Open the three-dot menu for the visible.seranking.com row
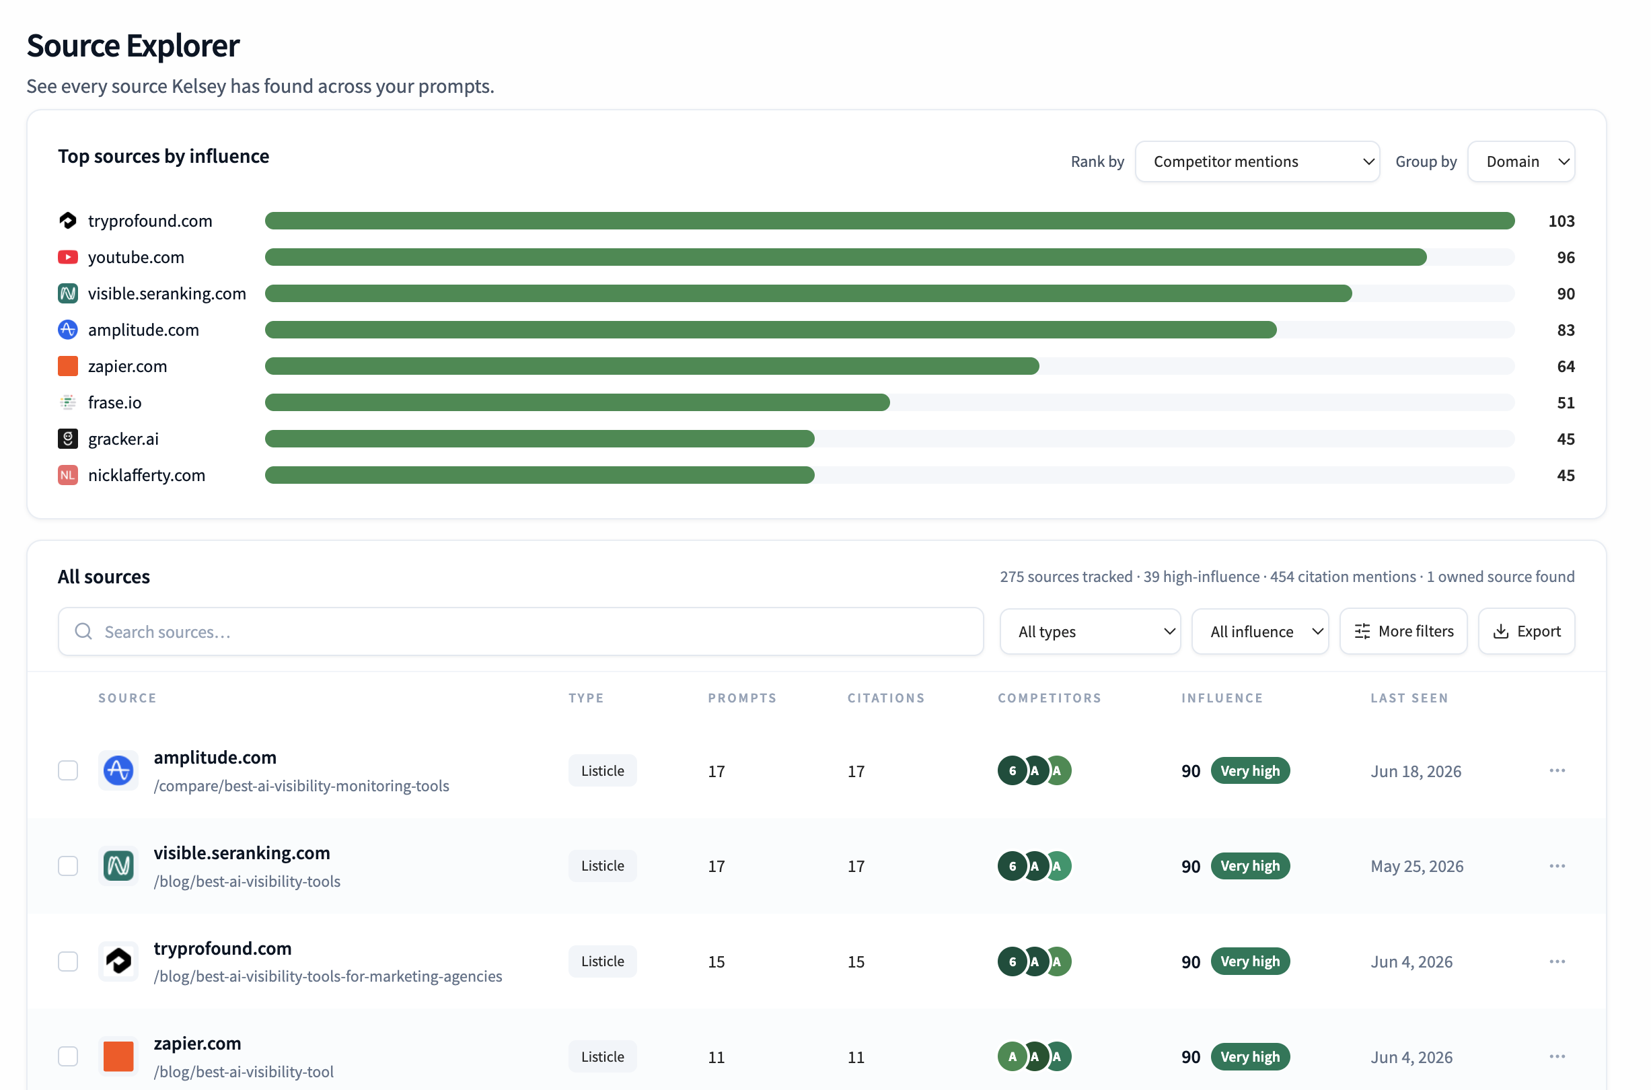Screen dimensions: 1651x1090 click(x=1557, y=866)
